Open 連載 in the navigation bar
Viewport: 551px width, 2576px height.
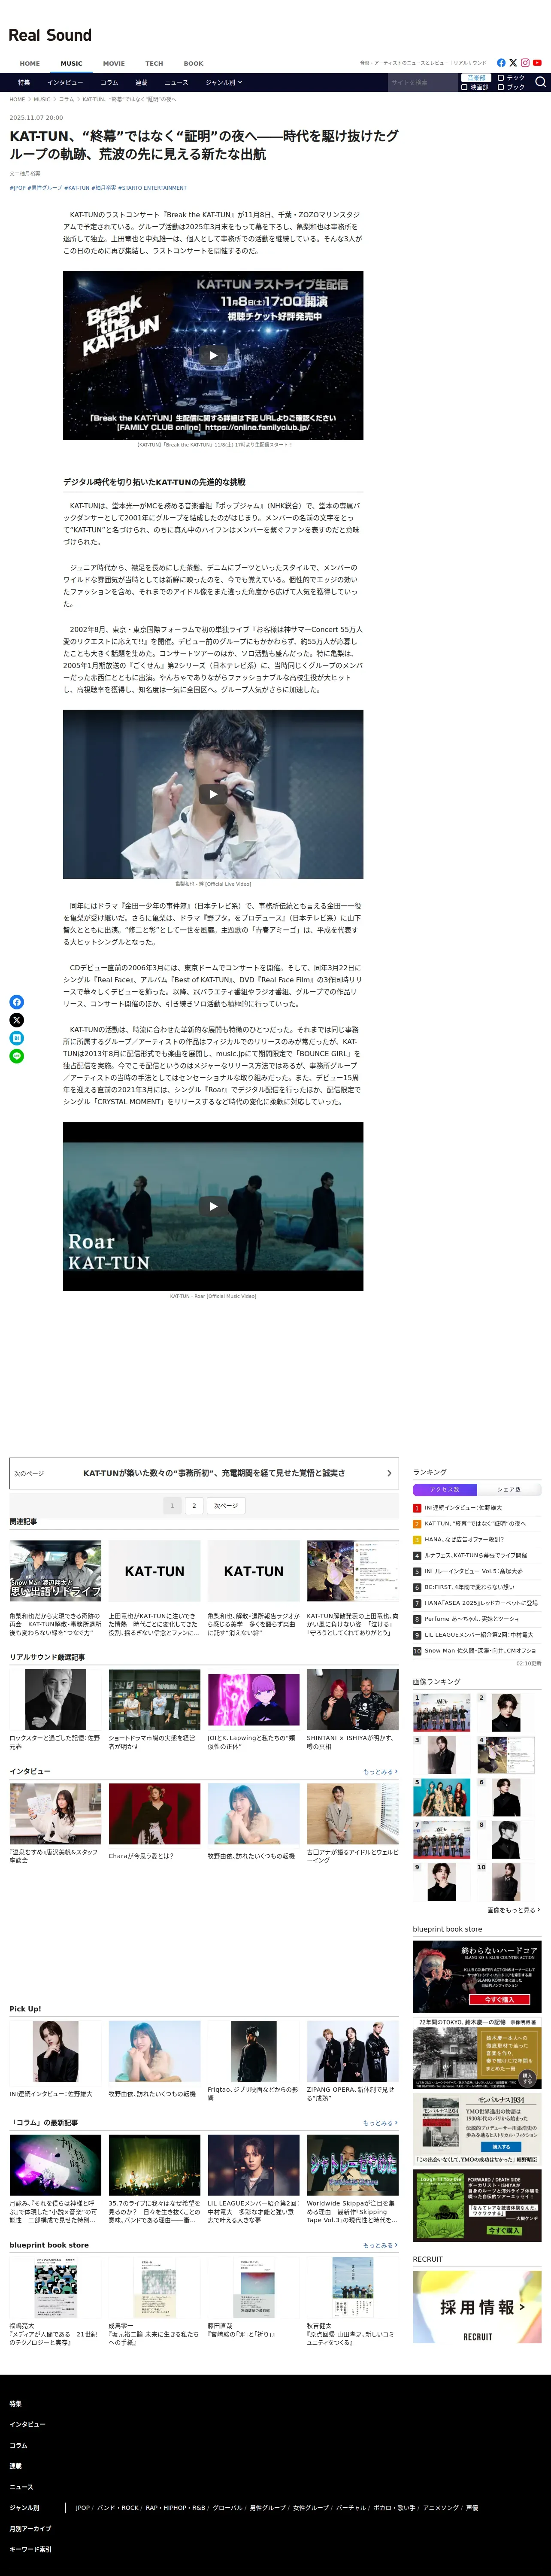click(141, 83)
